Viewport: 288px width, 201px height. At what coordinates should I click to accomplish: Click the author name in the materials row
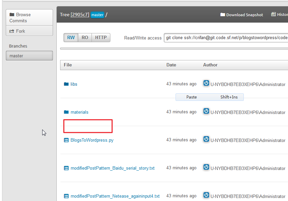click(x=248, y=112)
